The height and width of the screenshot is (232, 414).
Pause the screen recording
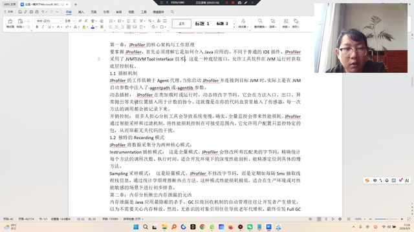(226, 3)
